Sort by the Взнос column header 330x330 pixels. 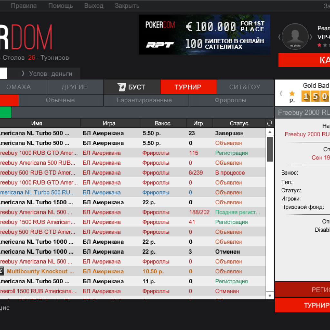(163, 123)
